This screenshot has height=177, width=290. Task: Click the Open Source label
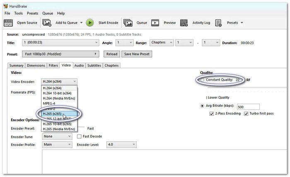(27, 23)
